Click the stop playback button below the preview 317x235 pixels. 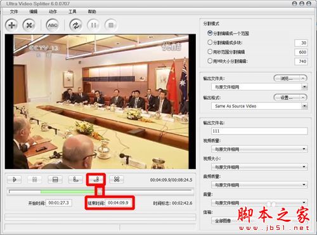pyautogui.click(x=55, y=180)
